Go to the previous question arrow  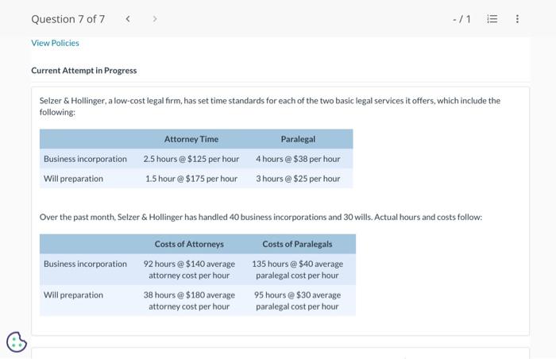128,19
